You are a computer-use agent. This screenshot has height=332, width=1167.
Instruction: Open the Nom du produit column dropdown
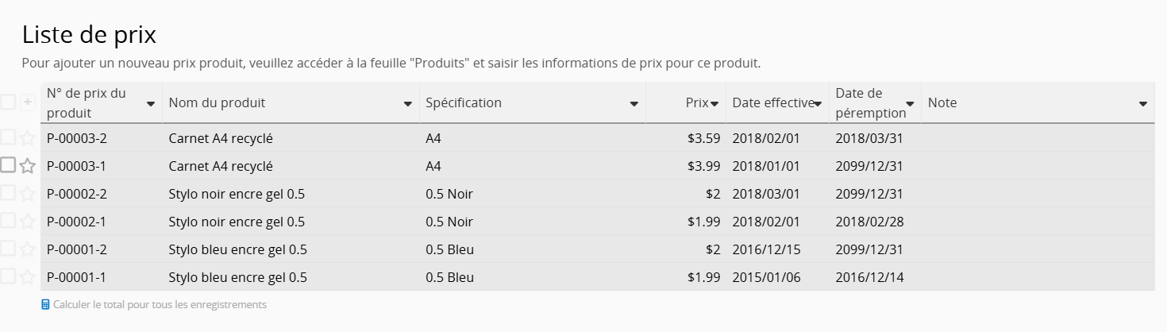408,104
